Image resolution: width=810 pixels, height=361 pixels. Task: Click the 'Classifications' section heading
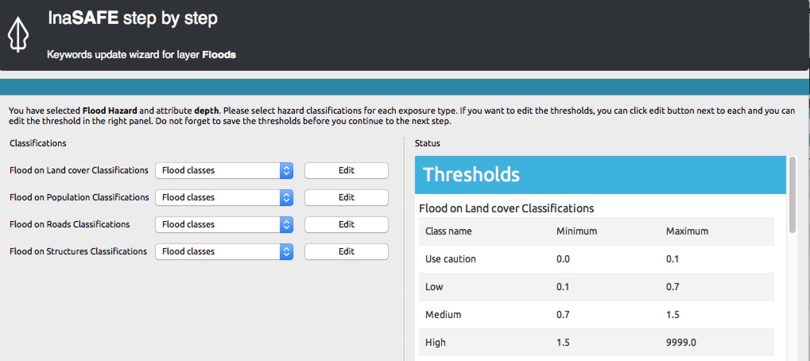click(38, 143)
